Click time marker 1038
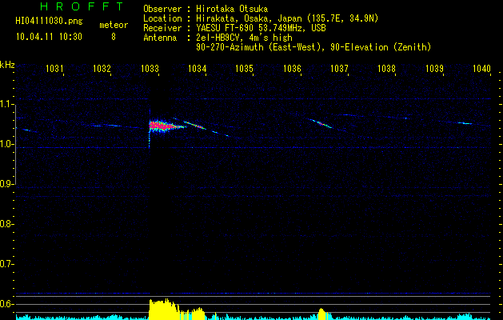Screen dimensions: 503x320 point(387,69)
